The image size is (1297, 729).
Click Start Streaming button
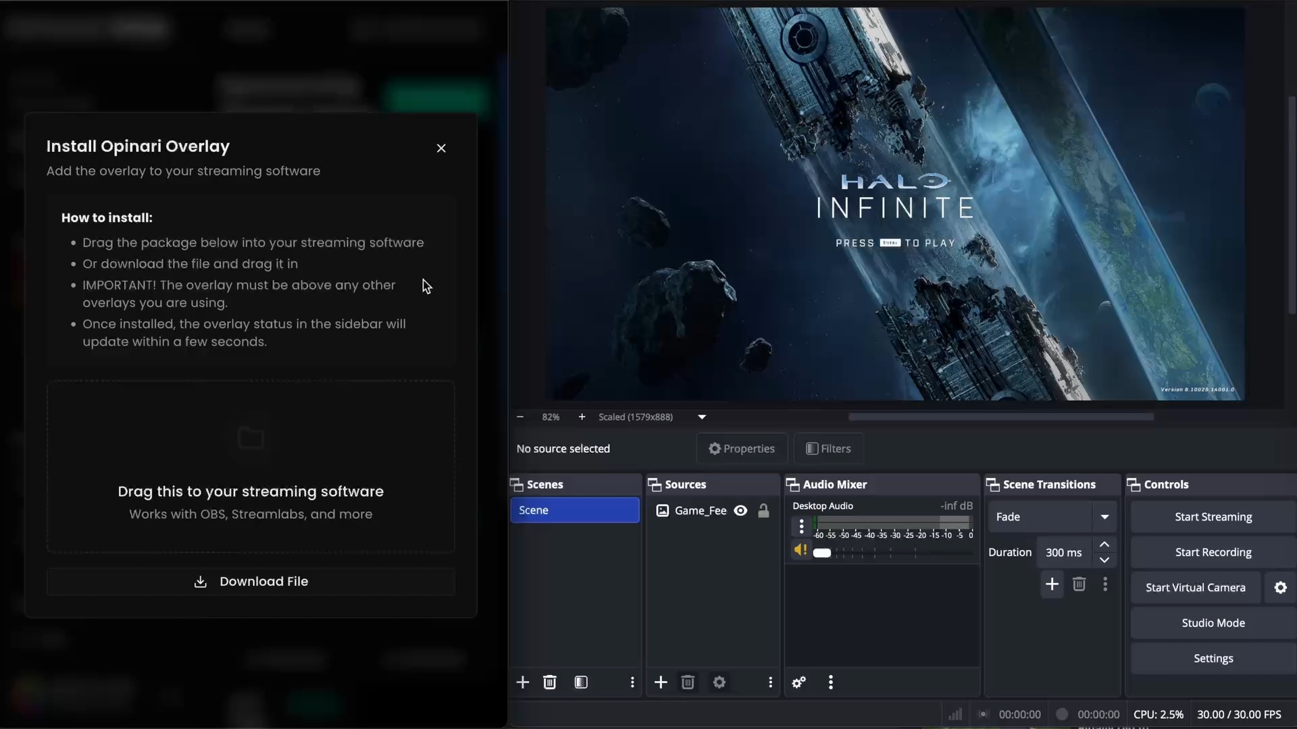[x=1213, y=517]
